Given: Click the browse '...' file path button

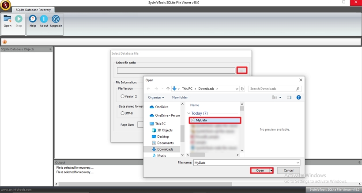Looking at the screenshot, I should pyautogui.click(x=242, y=70).
